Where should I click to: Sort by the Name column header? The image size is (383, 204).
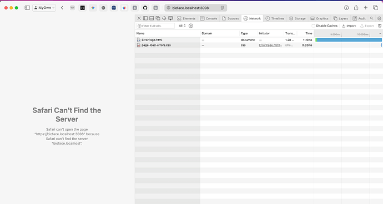tap(168, 33)
